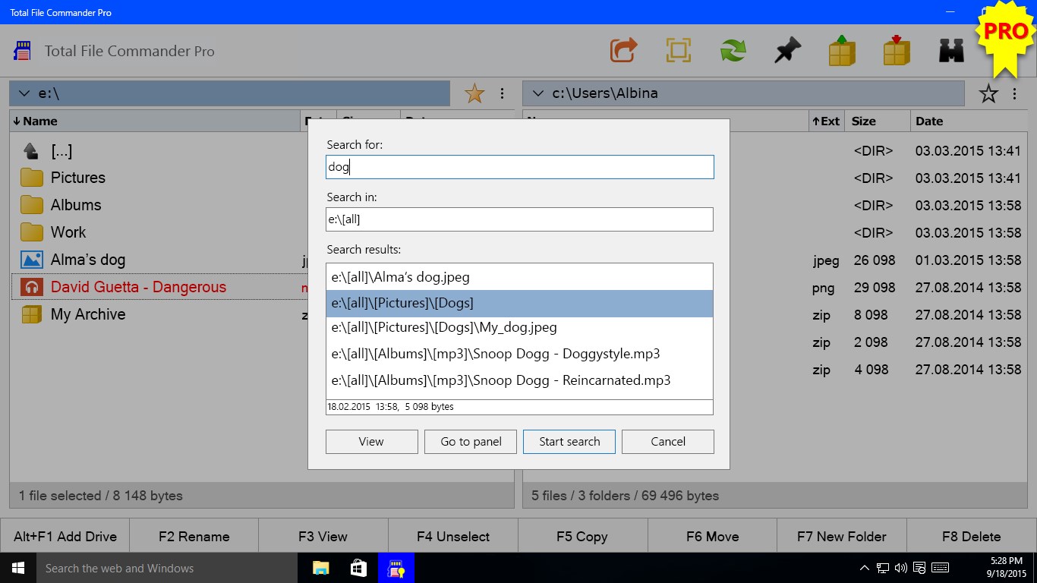
Task: Open the left panel three-dots menu
Action: (x=502, y=93)
